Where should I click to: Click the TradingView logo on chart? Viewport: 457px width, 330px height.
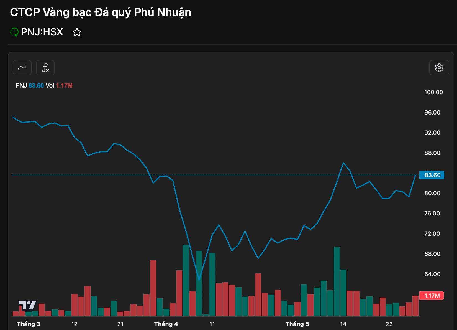(27, 305)
